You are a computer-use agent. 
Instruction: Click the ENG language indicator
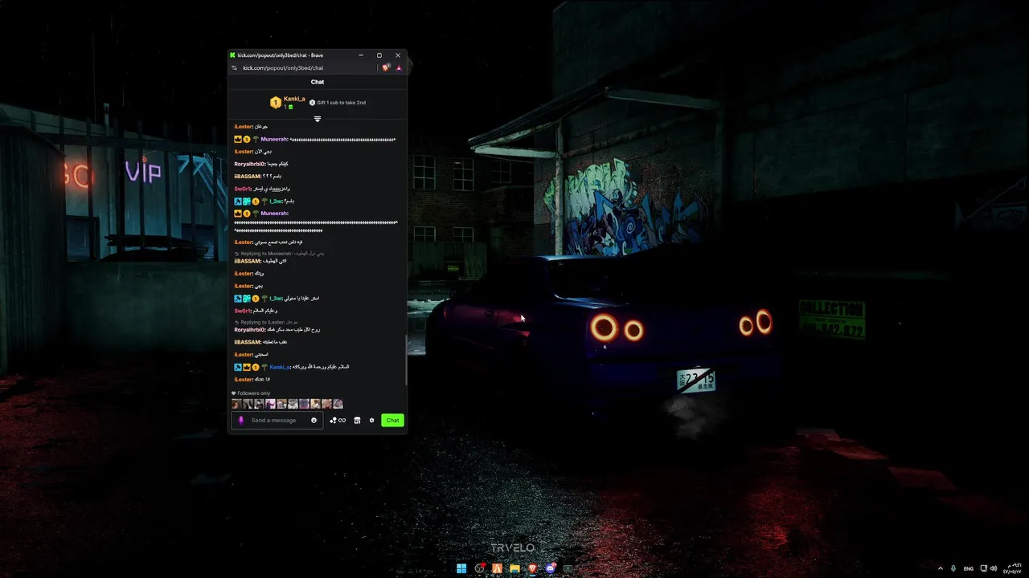pyautogui.click(x=969, y=568)
